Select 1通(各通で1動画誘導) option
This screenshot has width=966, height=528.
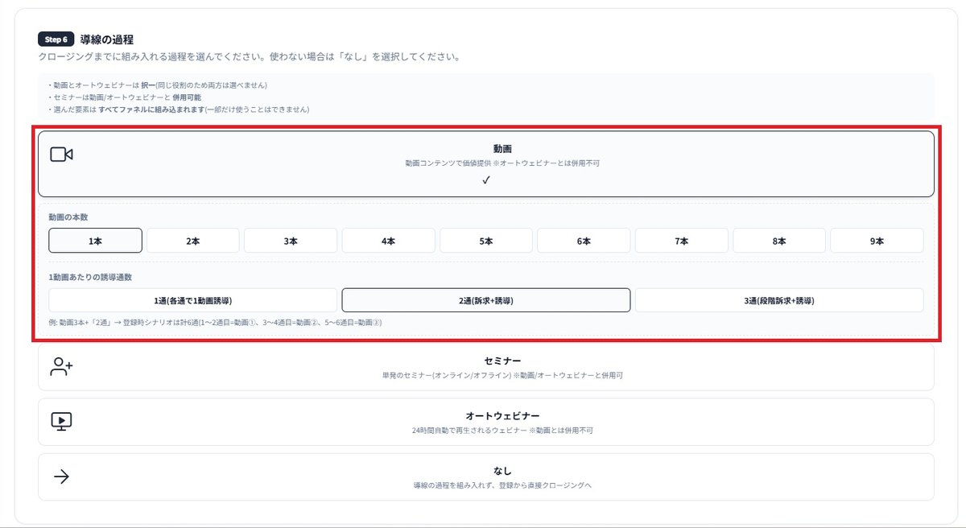(193, 300)
